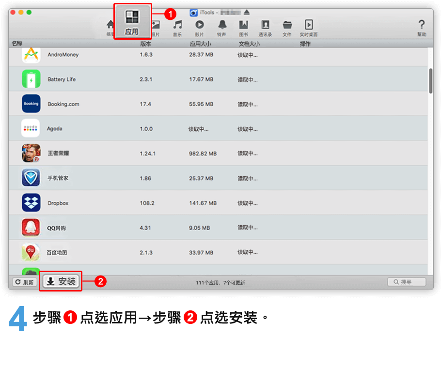Image resolution: width=442 pixels, height=368 pixels.
Task: Open the 影片 videos section
Action: (x=199, y=27)
